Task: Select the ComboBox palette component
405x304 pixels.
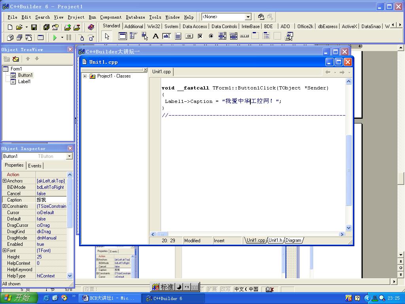Action: pos(233,36)
